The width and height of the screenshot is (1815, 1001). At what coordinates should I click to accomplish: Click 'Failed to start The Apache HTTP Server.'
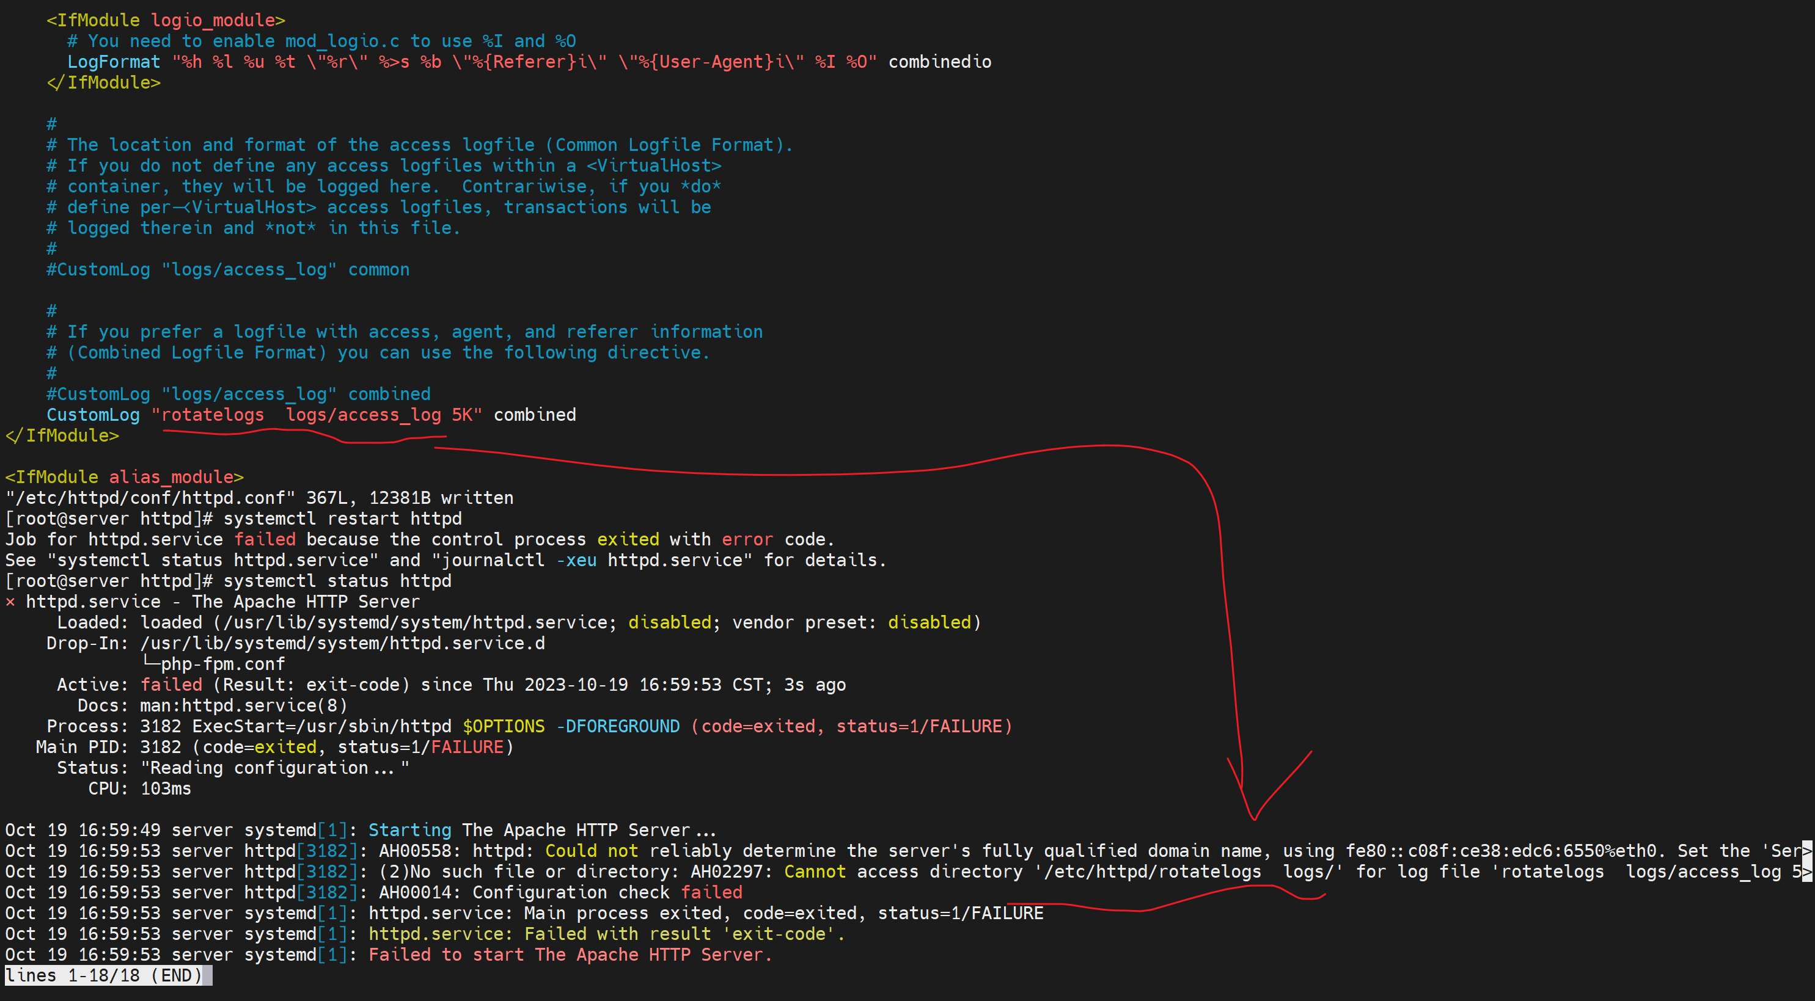coord(570,955)
